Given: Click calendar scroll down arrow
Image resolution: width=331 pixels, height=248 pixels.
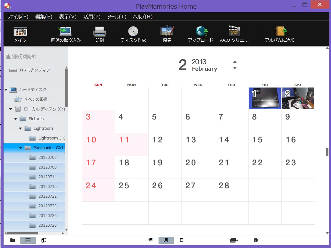Looking at the screenshot, I should 327,233.
